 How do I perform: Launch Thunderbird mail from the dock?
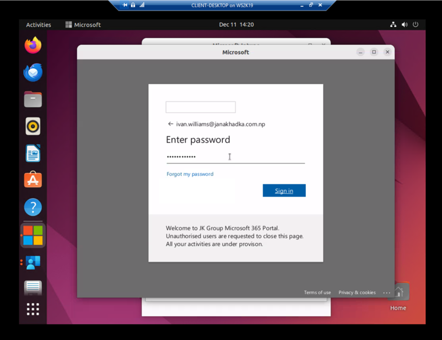click(x=33, y=73)
